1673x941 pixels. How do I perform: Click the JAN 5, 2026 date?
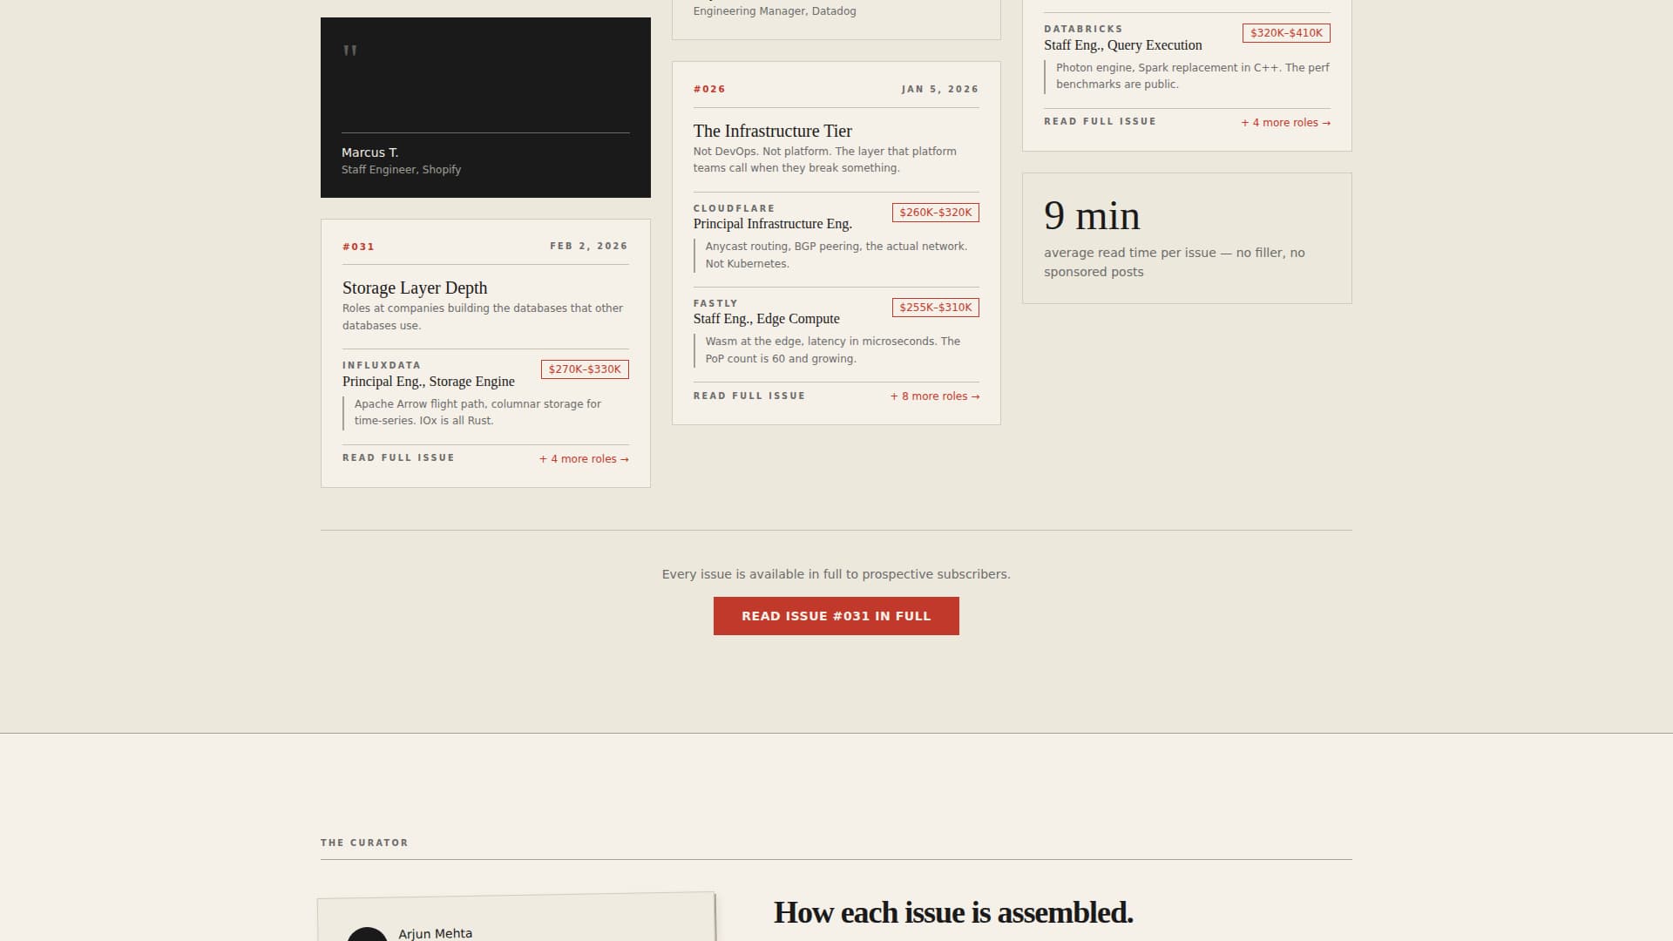pos(940,90)
